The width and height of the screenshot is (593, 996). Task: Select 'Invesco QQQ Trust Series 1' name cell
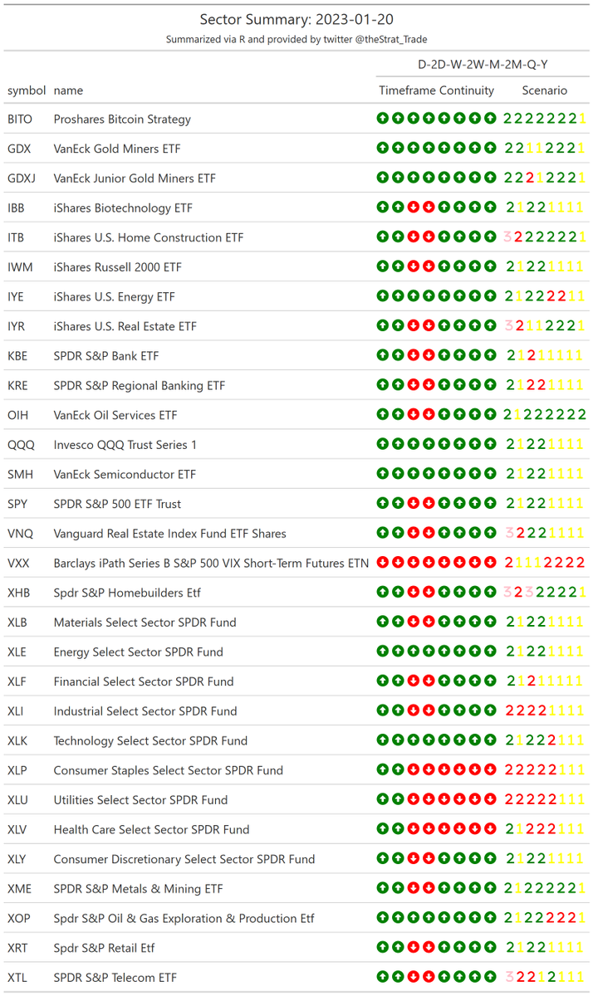[x=125, y=445]
